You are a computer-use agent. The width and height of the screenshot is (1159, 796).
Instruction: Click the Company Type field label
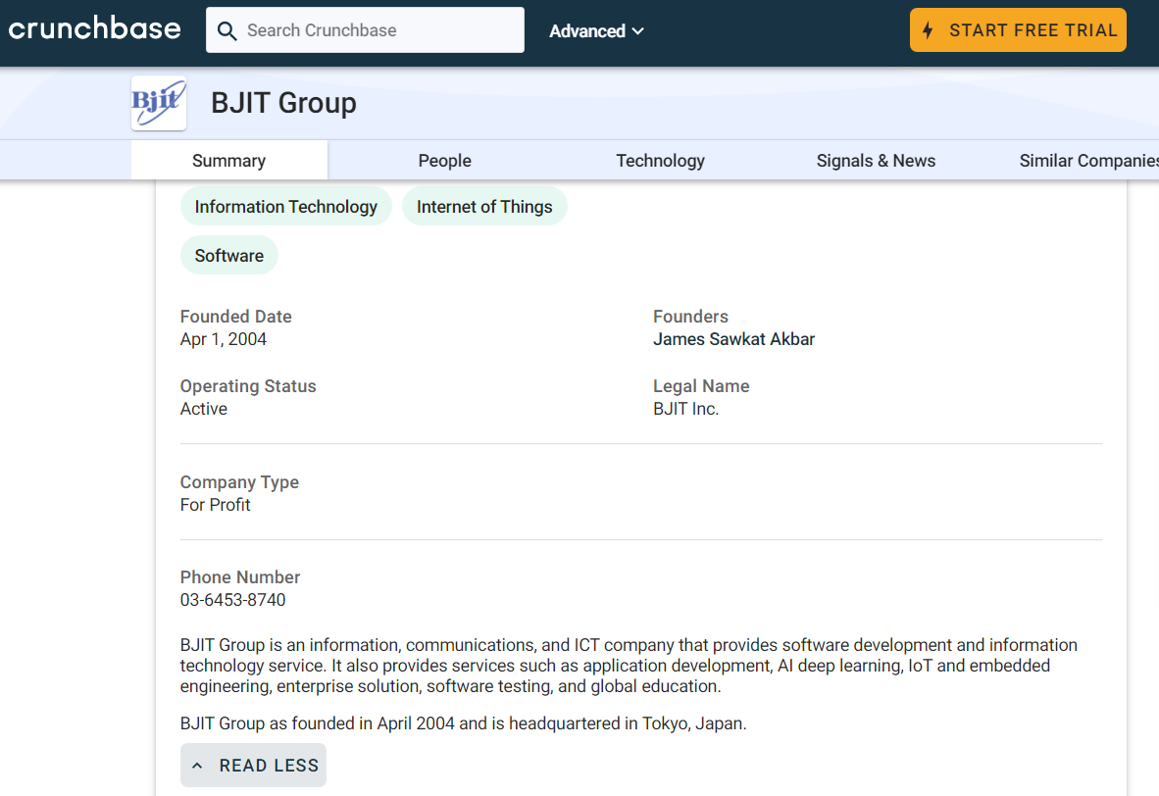coord(239,482)
